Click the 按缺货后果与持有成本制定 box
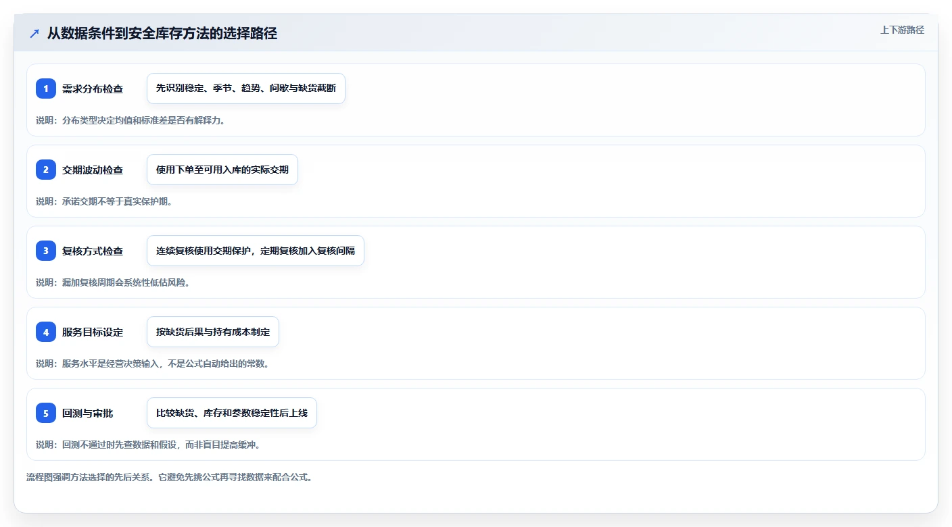952x527 pixels. coord(213,332)
